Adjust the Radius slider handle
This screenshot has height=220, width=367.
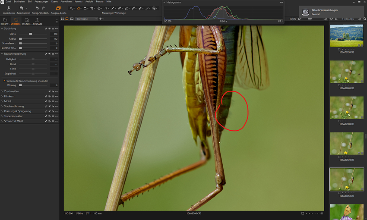(x=21, y=39)
